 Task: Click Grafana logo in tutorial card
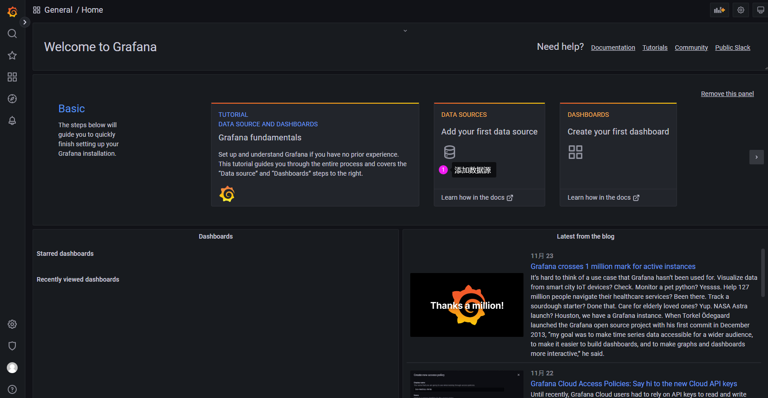coord(227,194)
